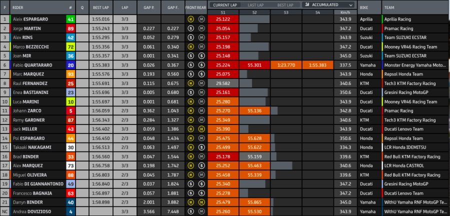The image size is (450, 216).
Task: Click Aleix Espargaro's medium rear tyre icon
Action: tap(201, 19)
